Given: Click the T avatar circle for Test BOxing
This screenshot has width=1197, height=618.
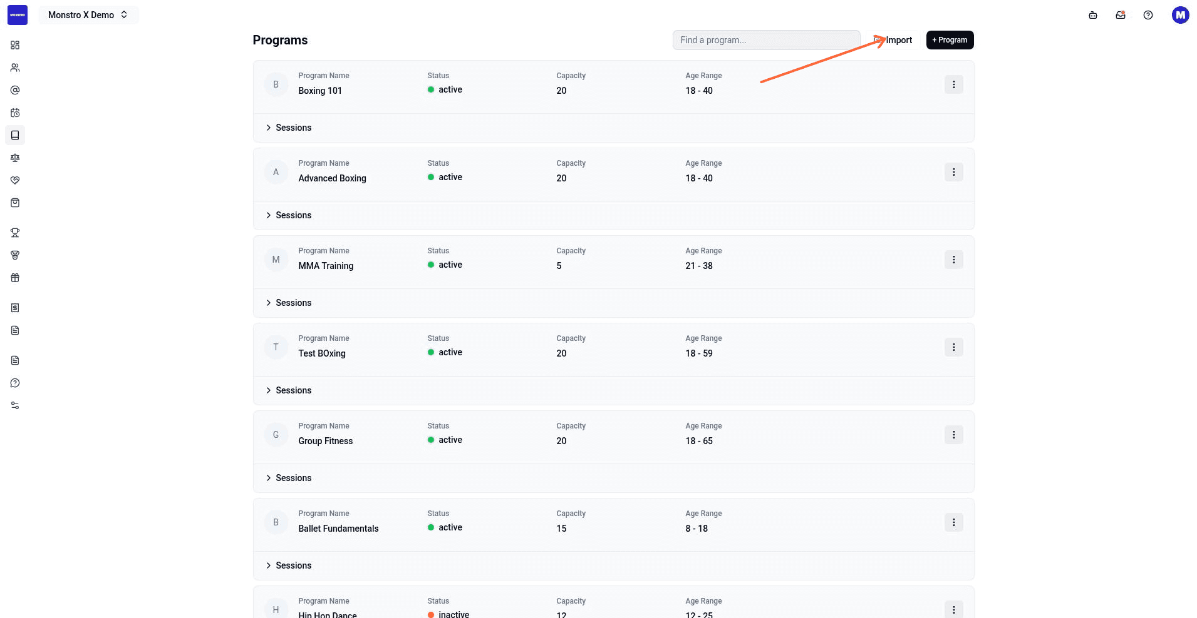Looking at the screenshot, I should pyautogui.click(x=276, y=347).
